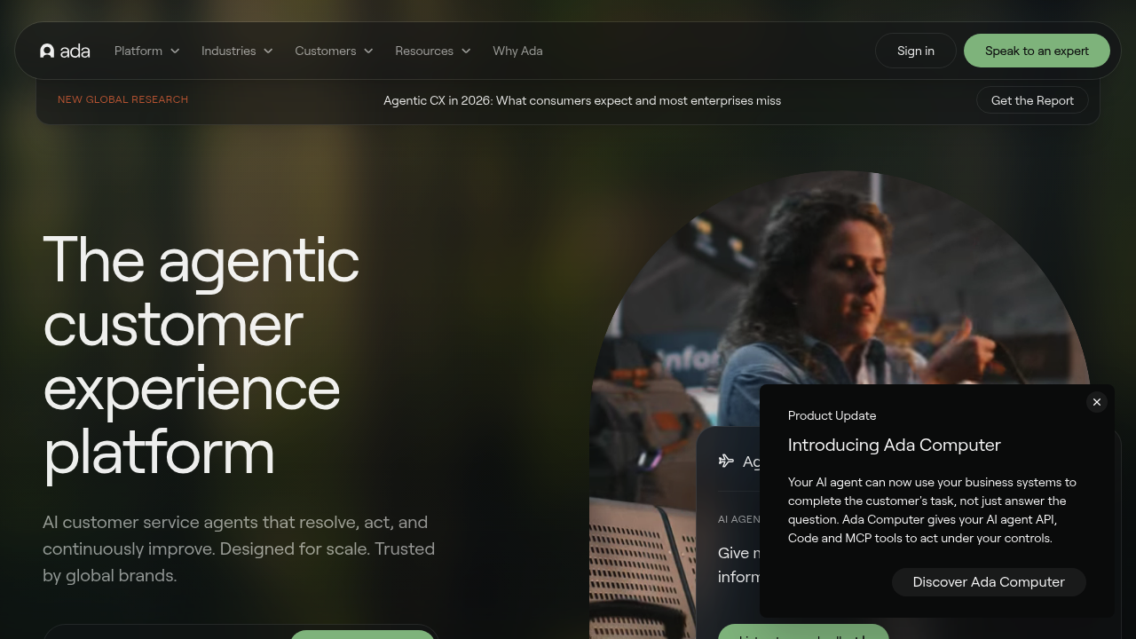1136x639 pixels.
Task: Click the NEW GLOBAL RESEARCH label
Action: pyautogui.click(x=122, y=99)
